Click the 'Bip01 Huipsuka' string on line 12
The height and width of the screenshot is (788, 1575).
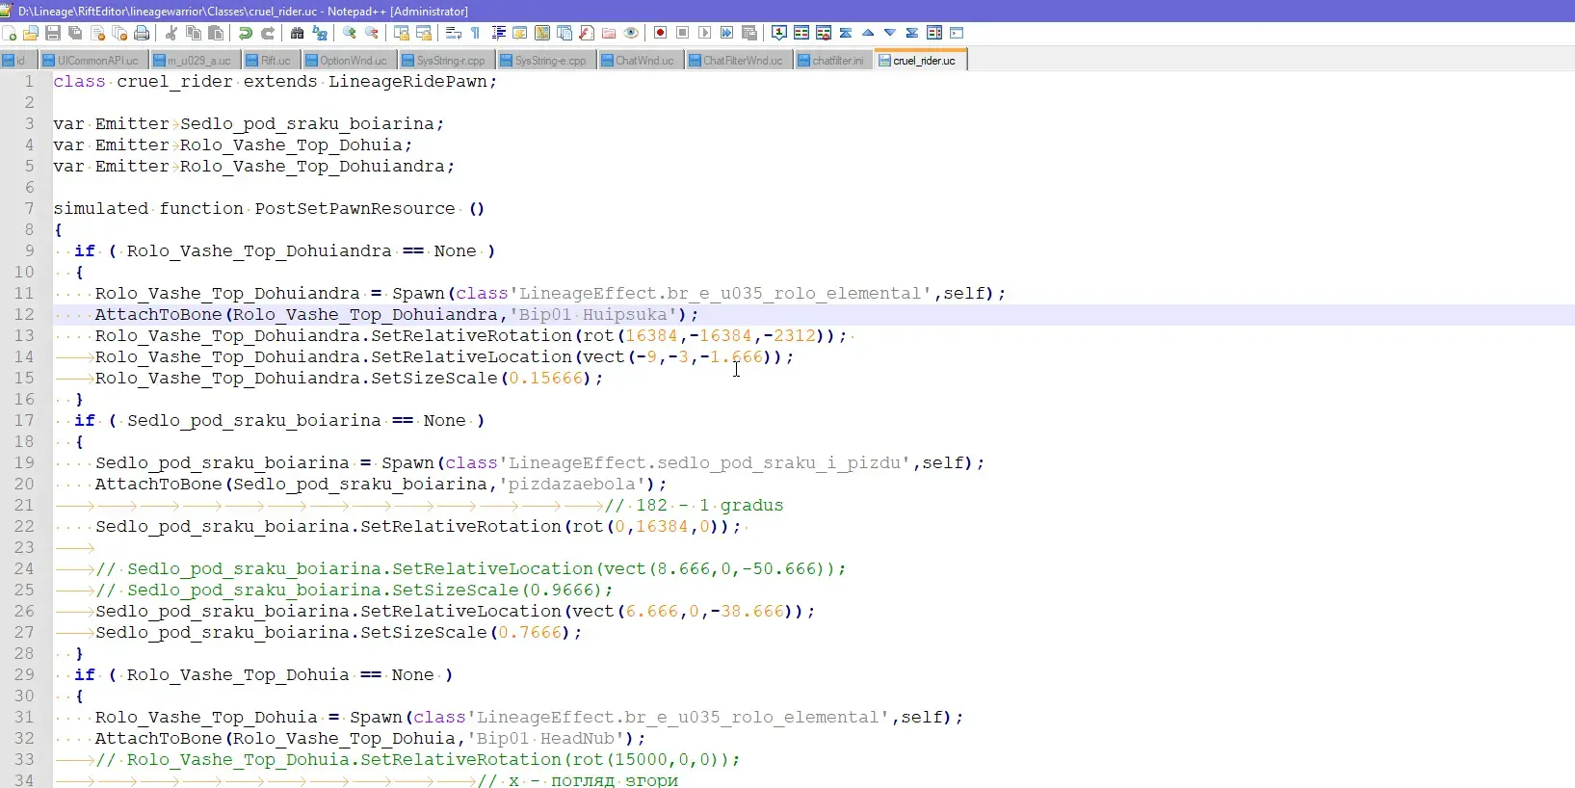[x=593, y=315]
